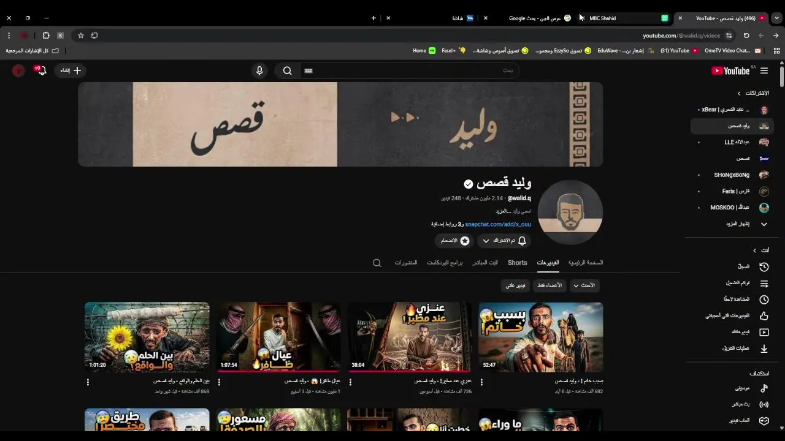Switch to Shorts channel tab
Screen dimensions: 785x441
pos(517,262)
